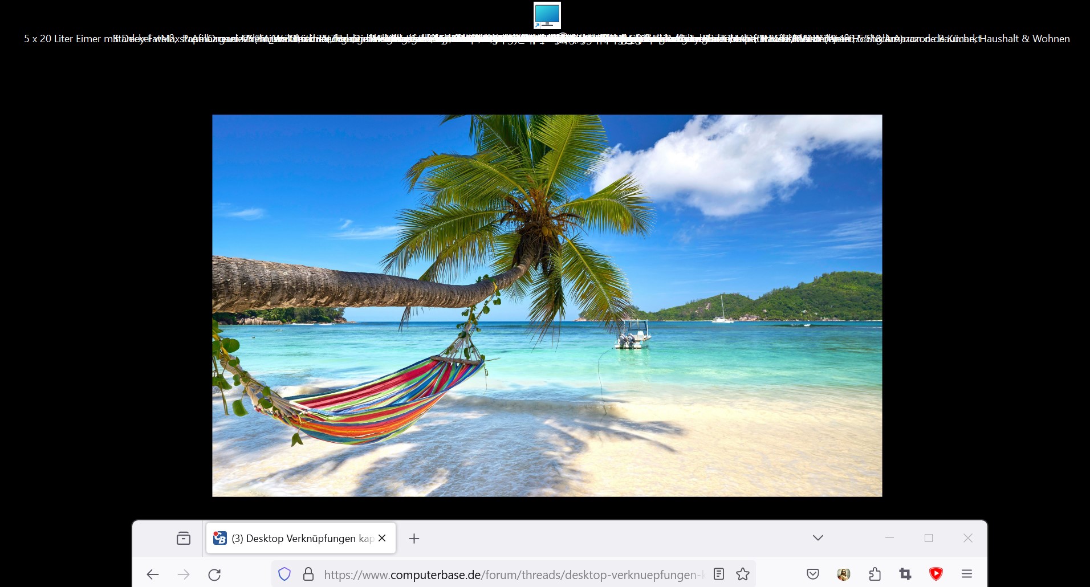Screen dimensions: 1090x587
Task: Open the Firefox application hamburger menu
Action: pyautogui.click(x=967, y=574)
